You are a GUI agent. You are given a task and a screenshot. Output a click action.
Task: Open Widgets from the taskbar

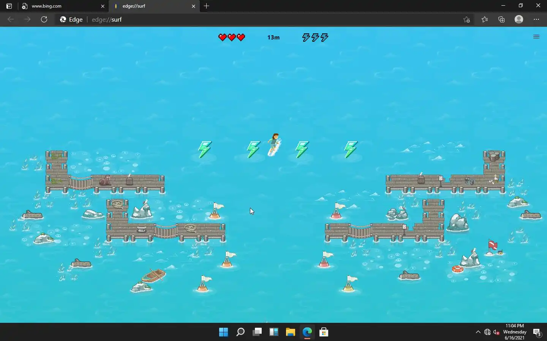pyautogui.click(x=274, y=332)
